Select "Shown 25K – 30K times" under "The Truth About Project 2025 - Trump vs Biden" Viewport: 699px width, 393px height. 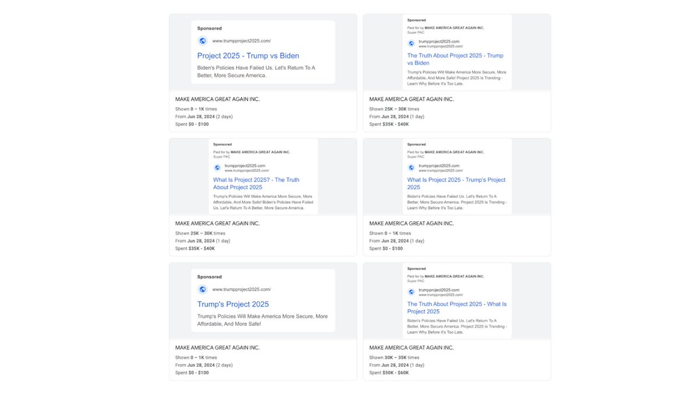394,109
